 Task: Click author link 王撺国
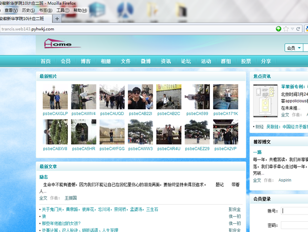(70, 198)
